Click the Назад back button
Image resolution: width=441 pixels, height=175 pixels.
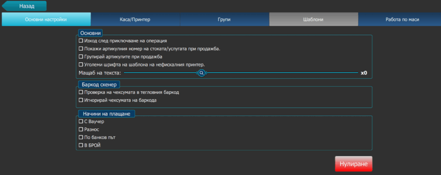pos(25,6)
